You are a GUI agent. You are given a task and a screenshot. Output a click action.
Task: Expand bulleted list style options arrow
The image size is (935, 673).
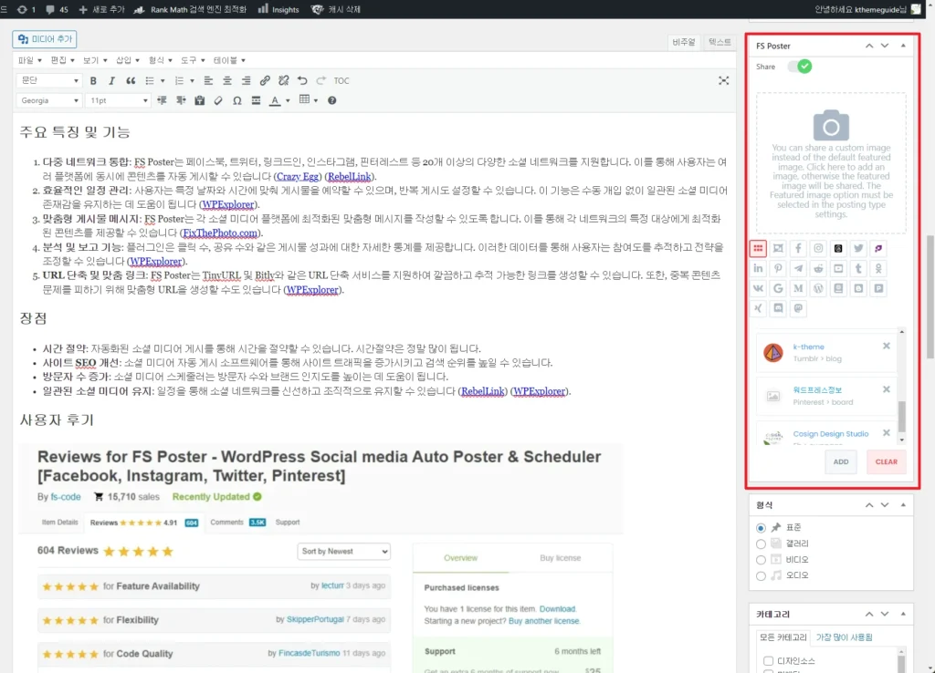pyautogui.click(x=163, y=81)
